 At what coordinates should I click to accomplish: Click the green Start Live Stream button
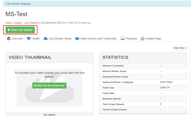(x=20, y=30)
